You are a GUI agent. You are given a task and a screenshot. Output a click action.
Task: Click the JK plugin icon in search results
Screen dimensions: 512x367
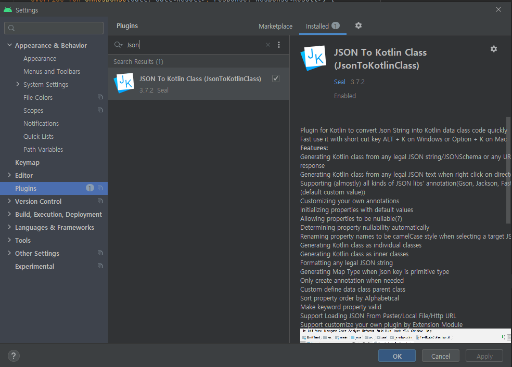pyautogui.click(x=124, y=83)
